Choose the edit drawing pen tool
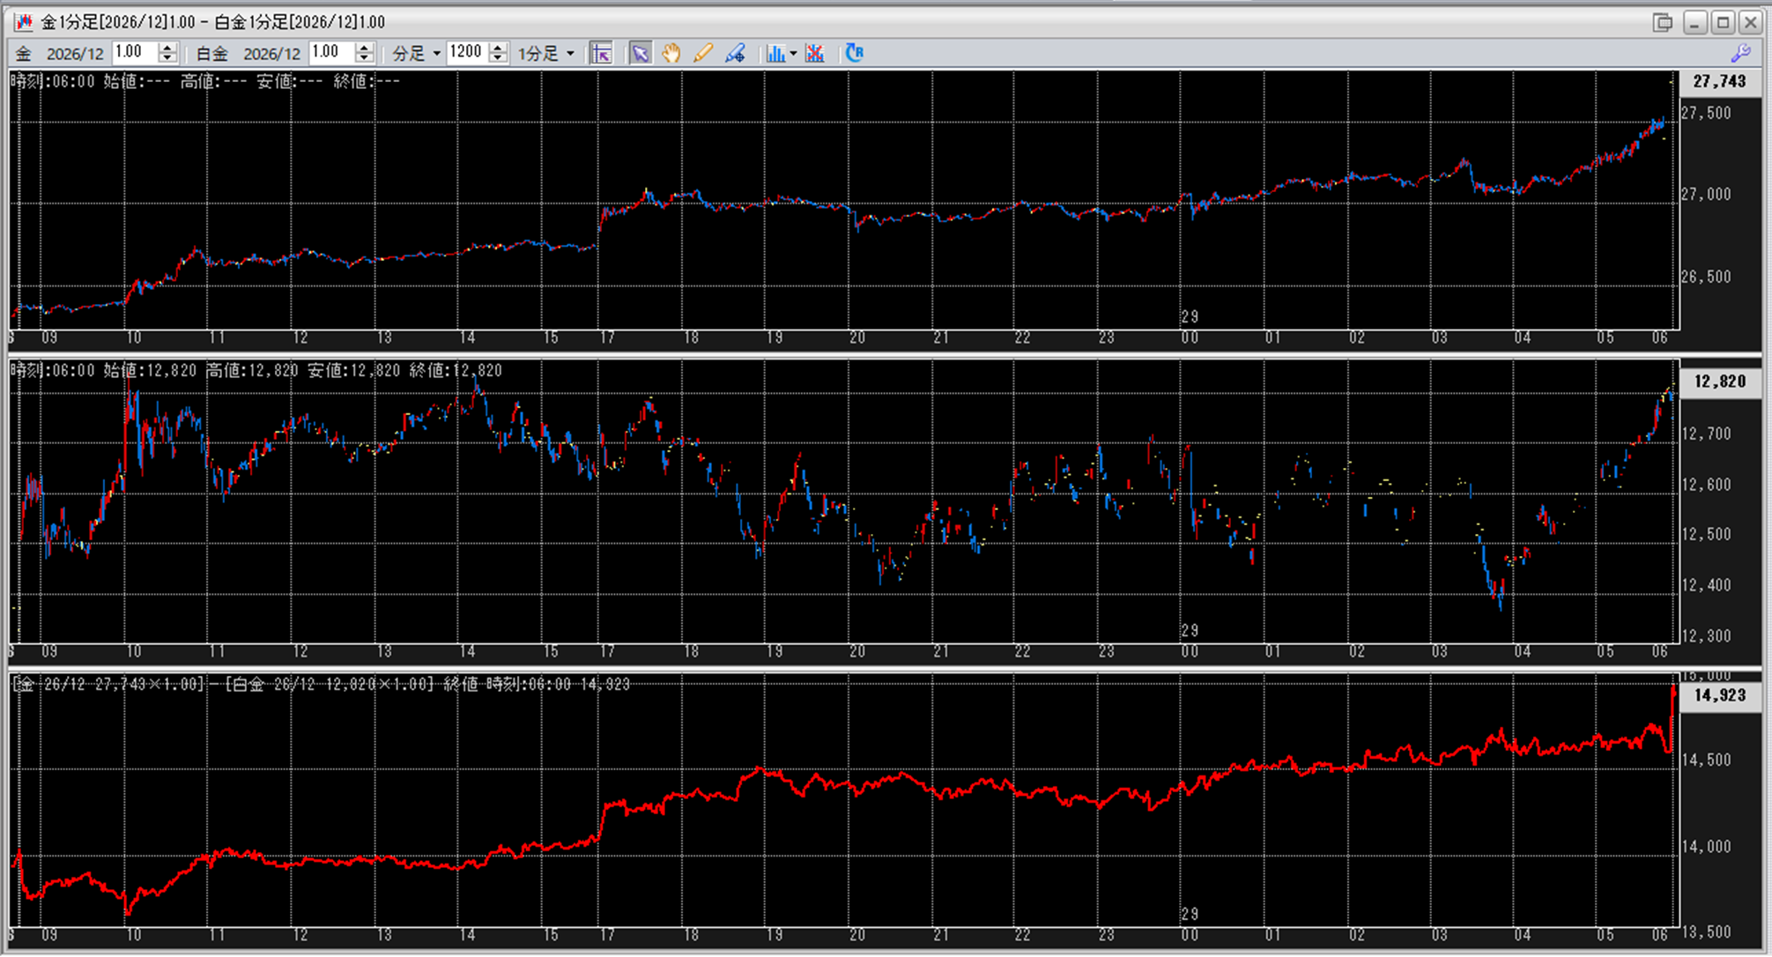This screenshot has width=1772, height=957. point(735,54)
